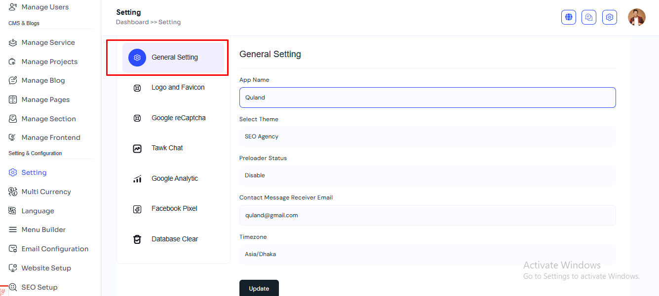
Task: Click the App Name input field
Action: pyautogui.click(x=427, y=98)
